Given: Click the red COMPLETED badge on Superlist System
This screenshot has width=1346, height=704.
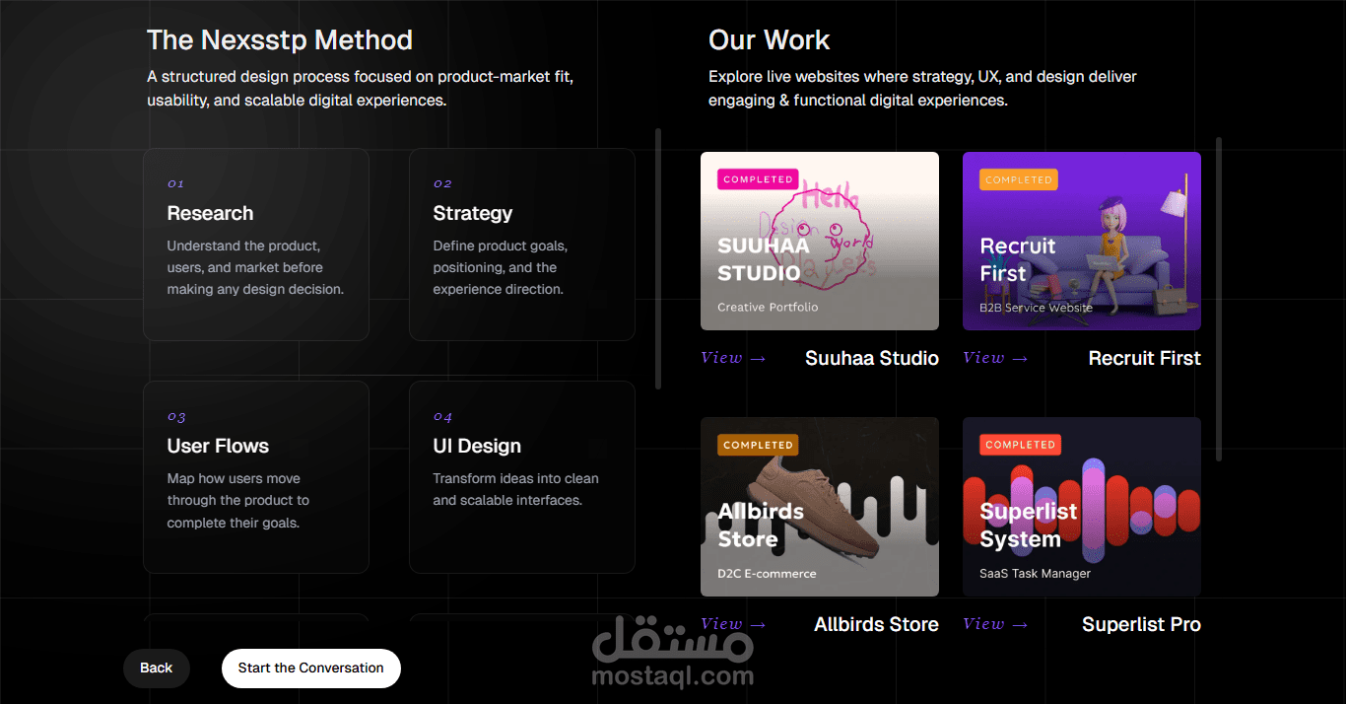Looking at the screenshot, I should 1020,445.
